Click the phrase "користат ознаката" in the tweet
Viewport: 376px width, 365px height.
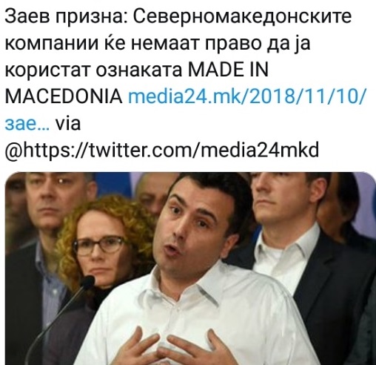(93, 70)
